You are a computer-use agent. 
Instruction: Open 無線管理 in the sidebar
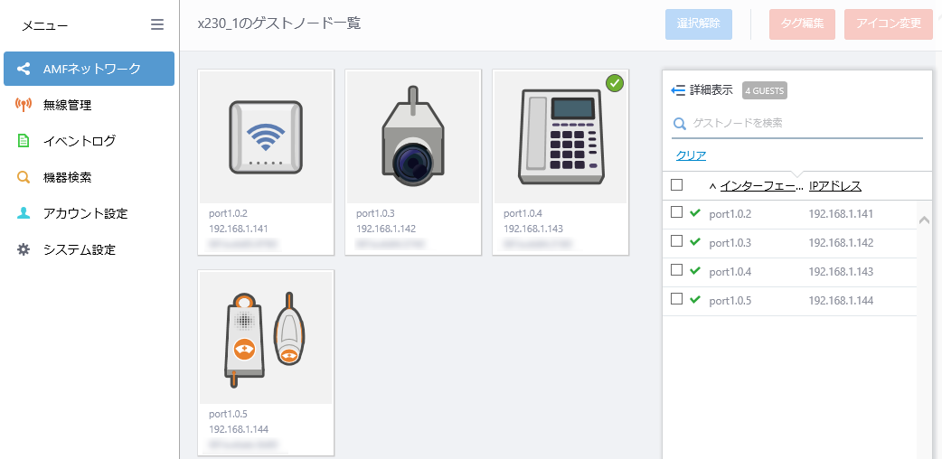coord(67,105)
